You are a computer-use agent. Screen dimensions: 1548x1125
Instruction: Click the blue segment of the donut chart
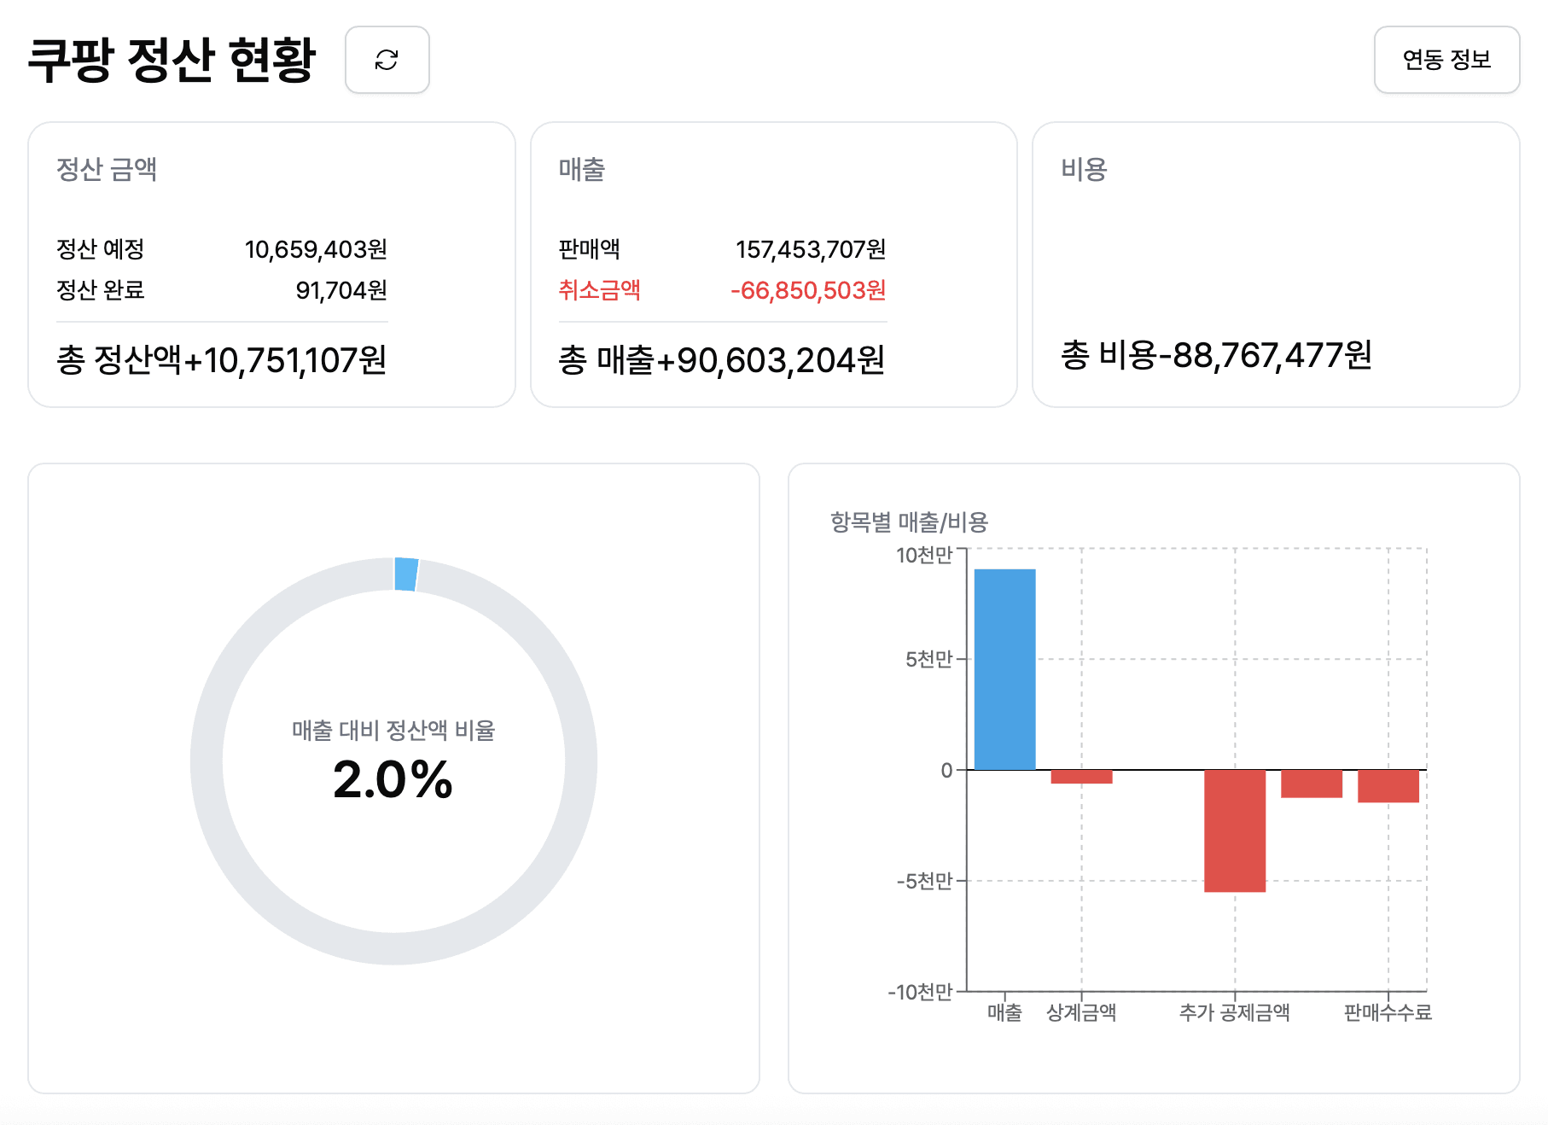[x=406, y=574]
